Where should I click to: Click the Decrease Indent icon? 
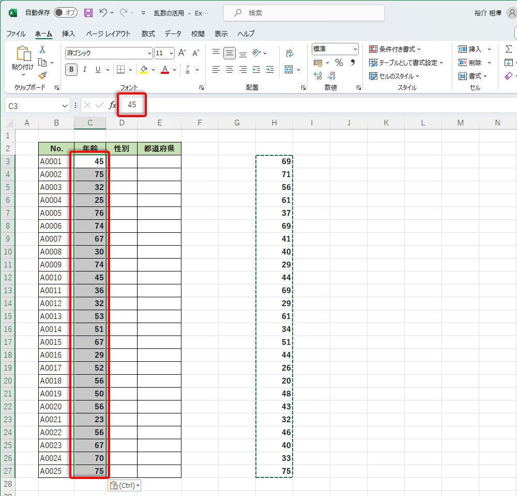[x=256, y=70]
